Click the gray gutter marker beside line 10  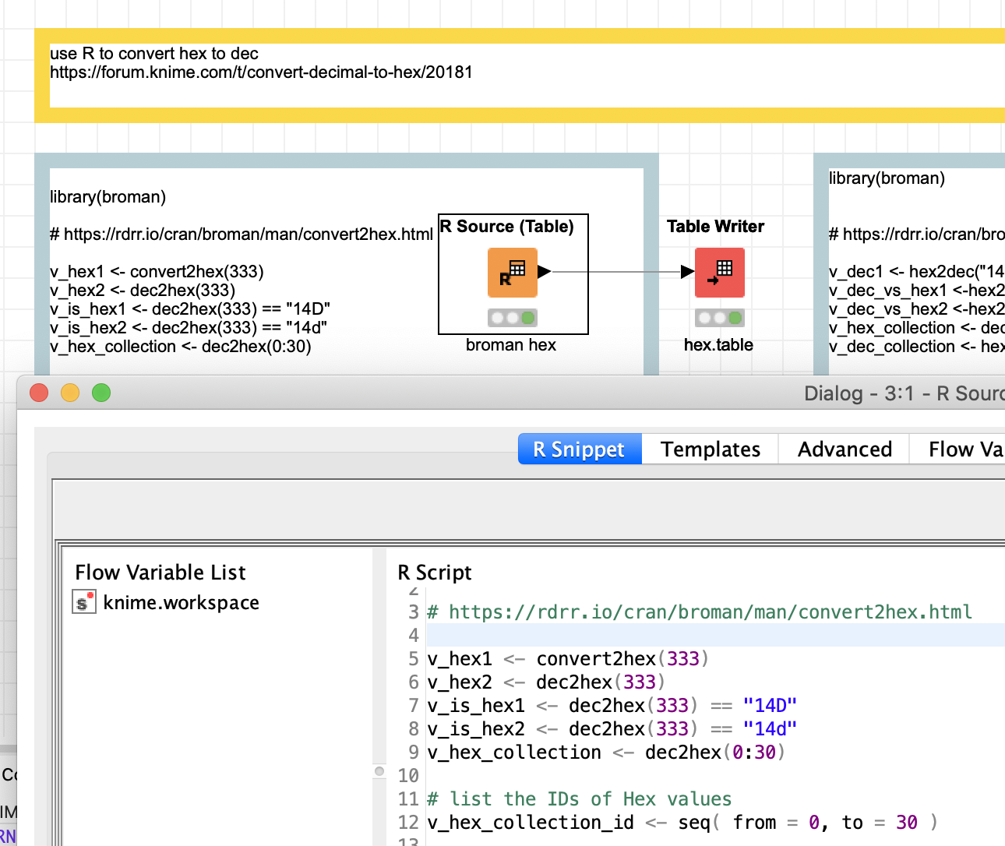click(x=379, y=771)
